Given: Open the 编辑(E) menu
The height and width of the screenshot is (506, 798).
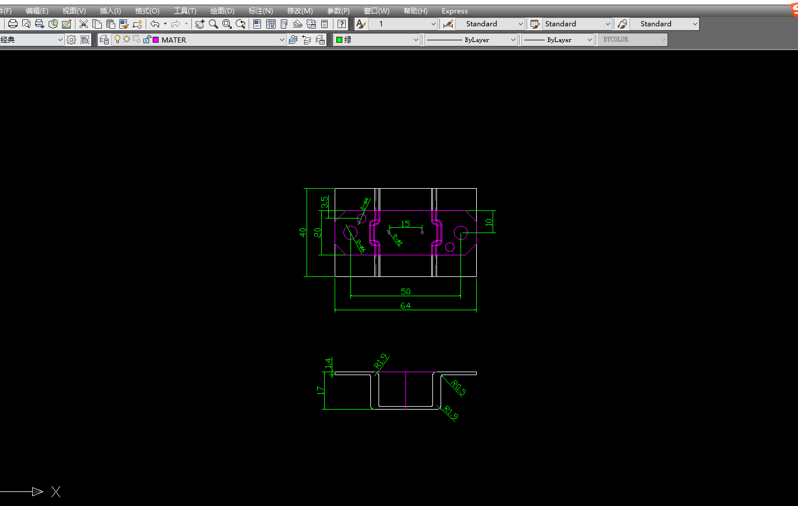Looking at the screenshot, I should pos(37,11).
